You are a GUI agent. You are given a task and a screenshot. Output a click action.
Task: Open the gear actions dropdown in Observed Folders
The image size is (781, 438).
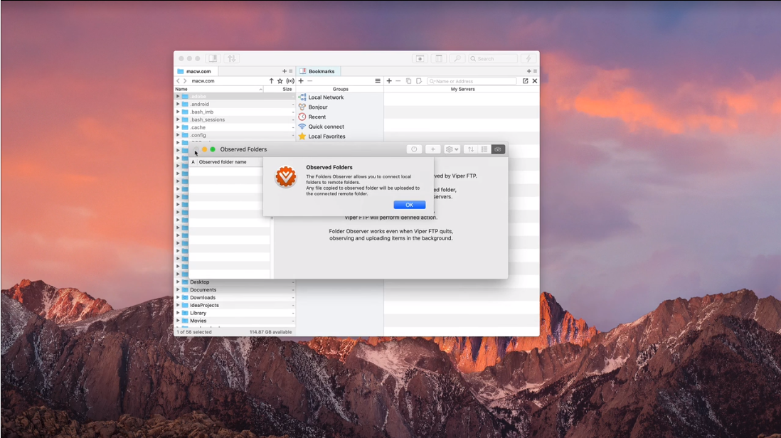point(452,149)
